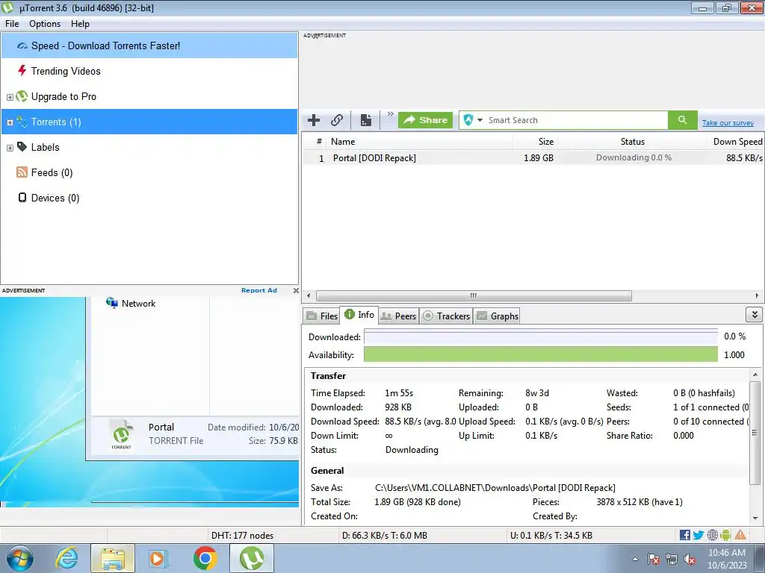
Task: Click the Twitter icon in status bar
Action: (699, 535)
